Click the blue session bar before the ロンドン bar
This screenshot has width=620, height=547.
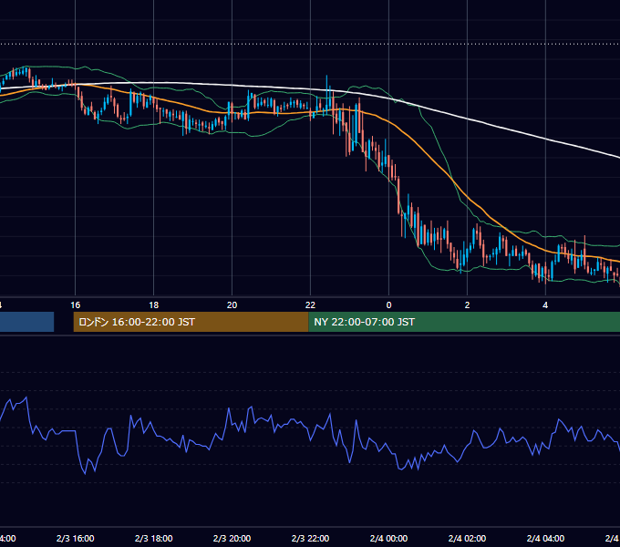(x=26, y=322)
